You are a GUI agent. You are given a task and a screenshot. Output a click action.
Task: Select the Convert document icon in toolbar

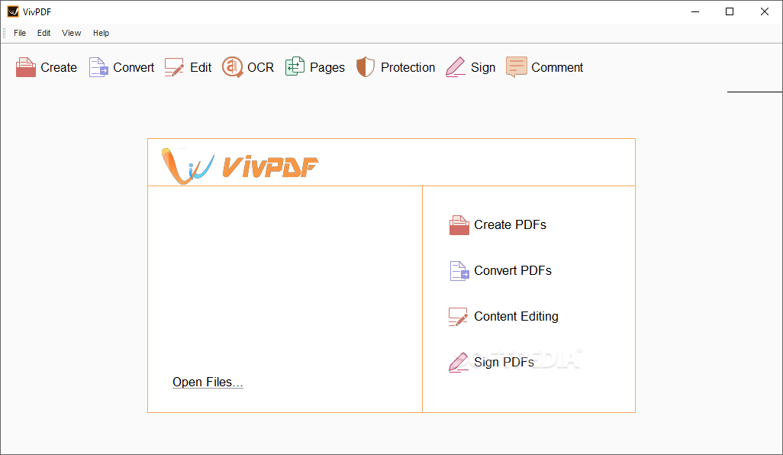[x=98, y=67]
